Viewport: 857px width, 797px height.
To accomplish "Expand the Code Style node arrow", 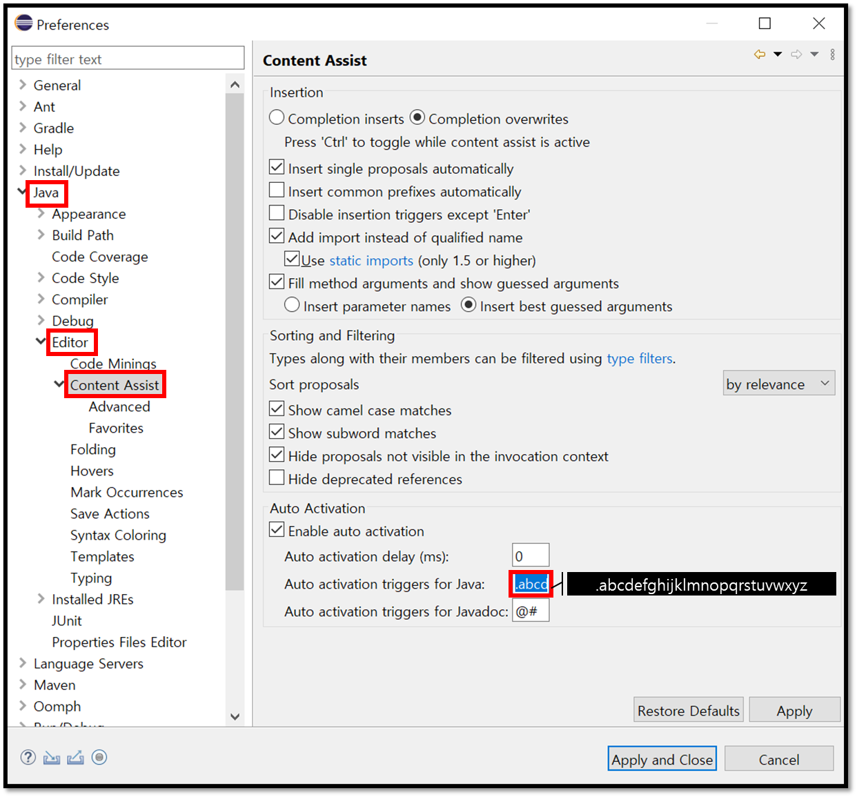I will point(41,277).
